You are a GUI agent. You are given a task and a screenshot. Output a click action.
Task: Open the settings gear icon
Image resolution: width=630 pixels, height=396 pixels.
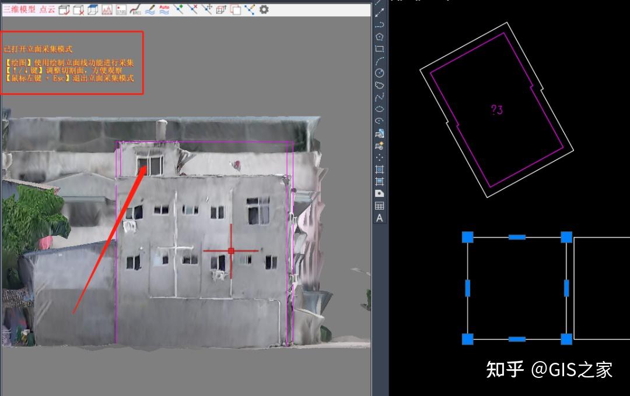tap(264, 9)
